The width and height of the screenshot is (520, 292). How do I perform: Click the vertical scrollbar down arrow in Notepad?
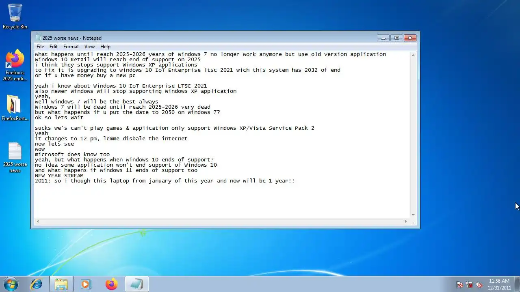(413, 215)
